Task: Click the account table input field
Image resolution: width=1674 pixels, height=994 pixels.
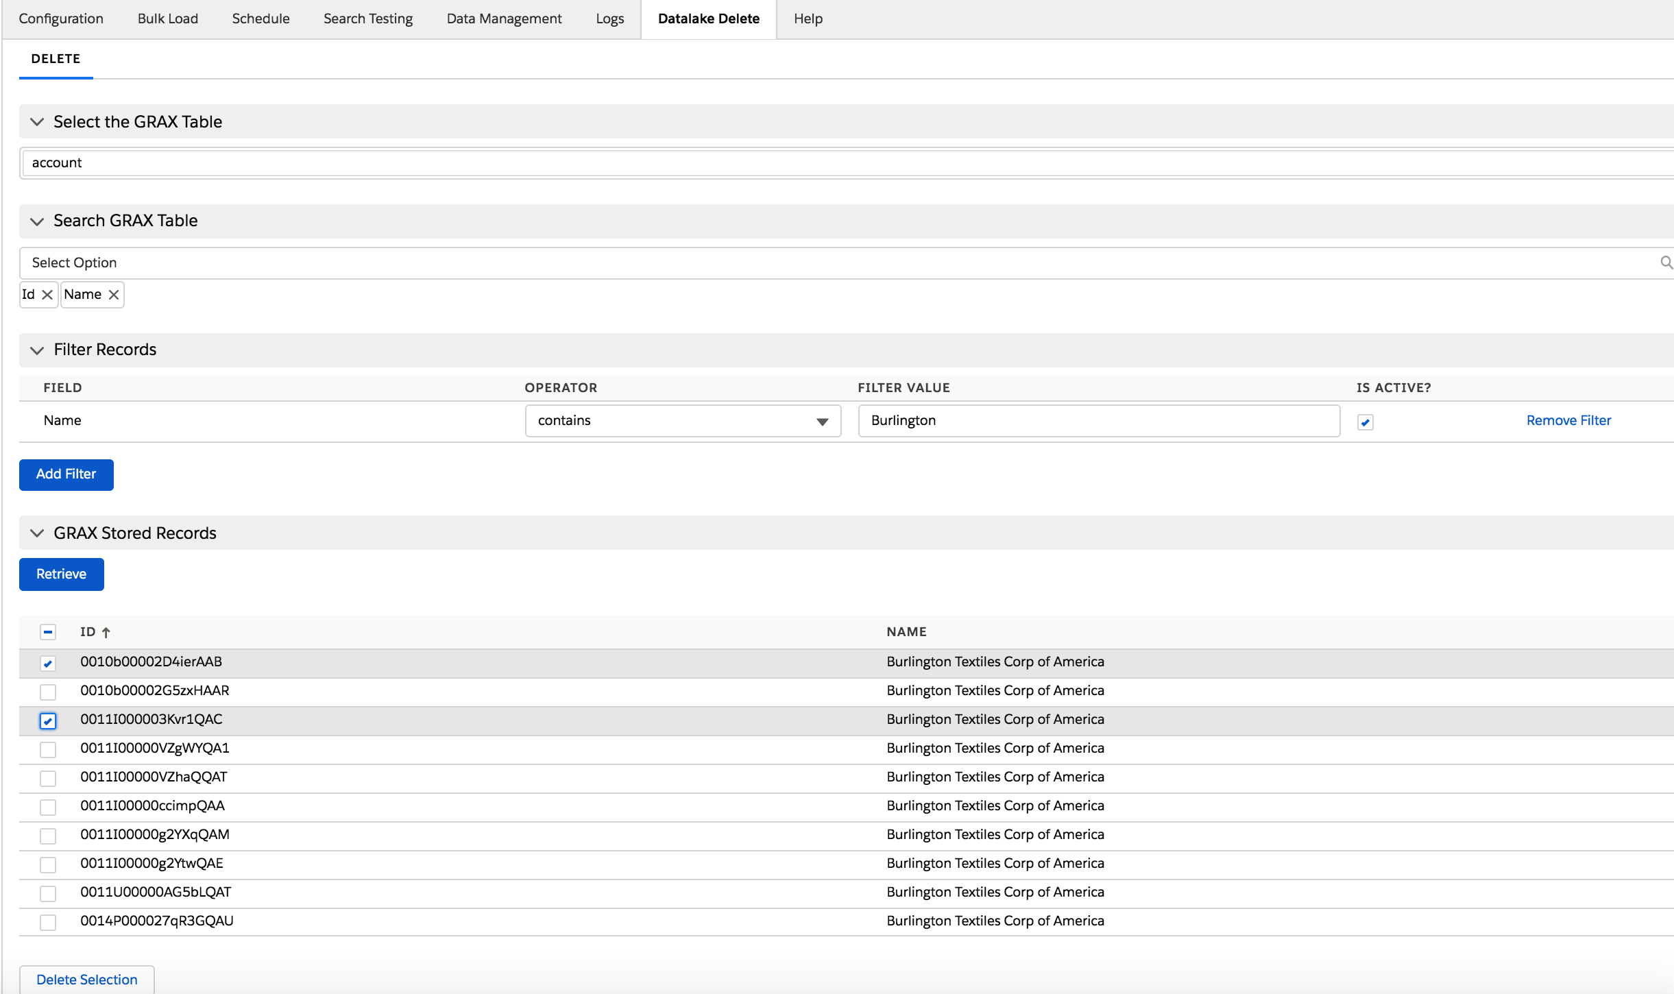Action: tap(848, 163)
